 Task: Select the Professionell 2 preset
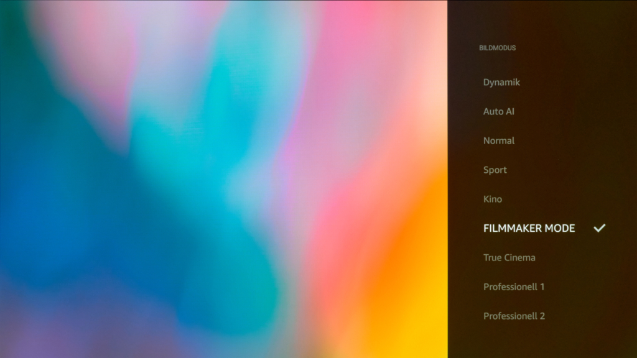tap(514, 316)
